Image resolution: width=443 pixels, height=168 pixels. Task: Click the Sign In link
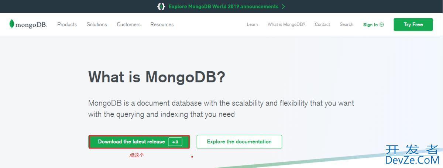coord(373,25)
